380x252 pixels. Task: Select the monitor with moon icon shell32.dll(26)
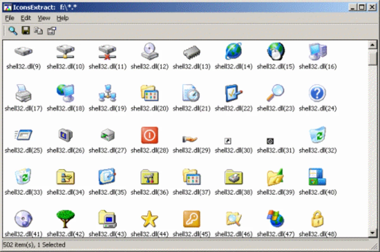(65, 135)
